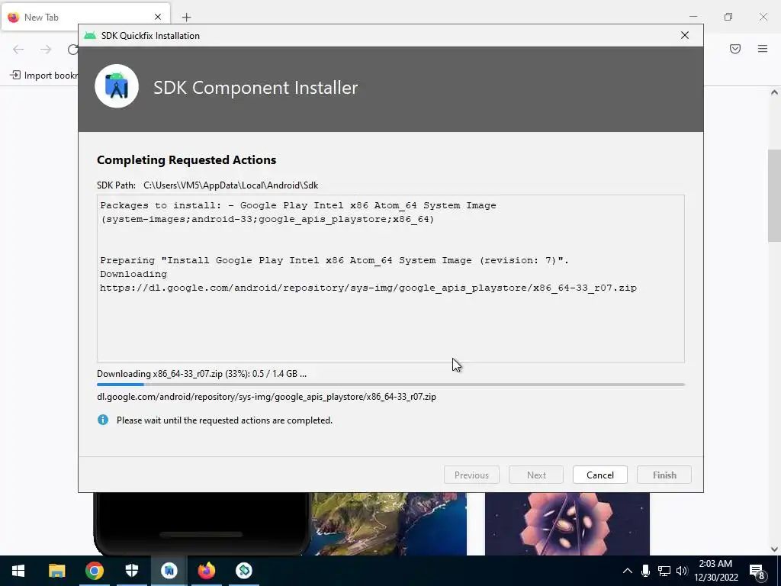Click the disabled Previous button
The image size is (781, 586).
pyautogui.click(x=471, y=475)
